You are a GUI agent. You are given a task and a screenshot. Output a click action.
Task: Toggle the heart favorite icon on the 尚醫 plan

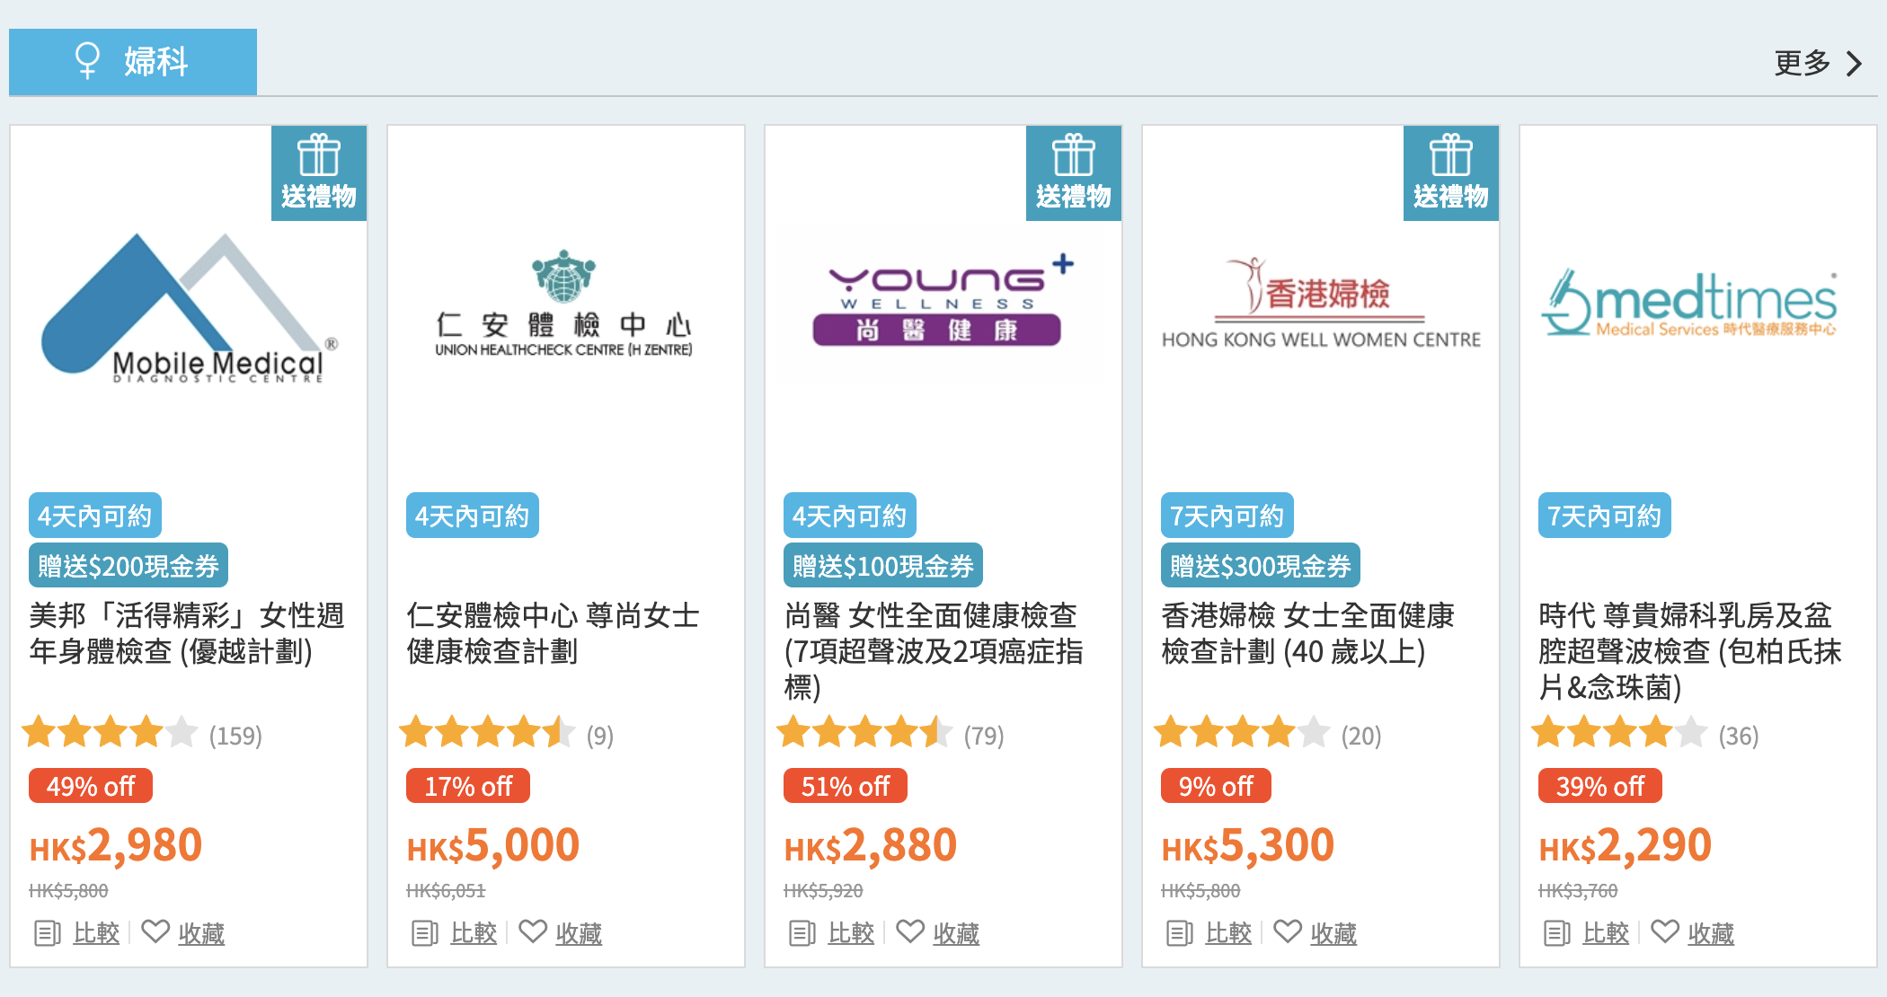coord(910,931)
